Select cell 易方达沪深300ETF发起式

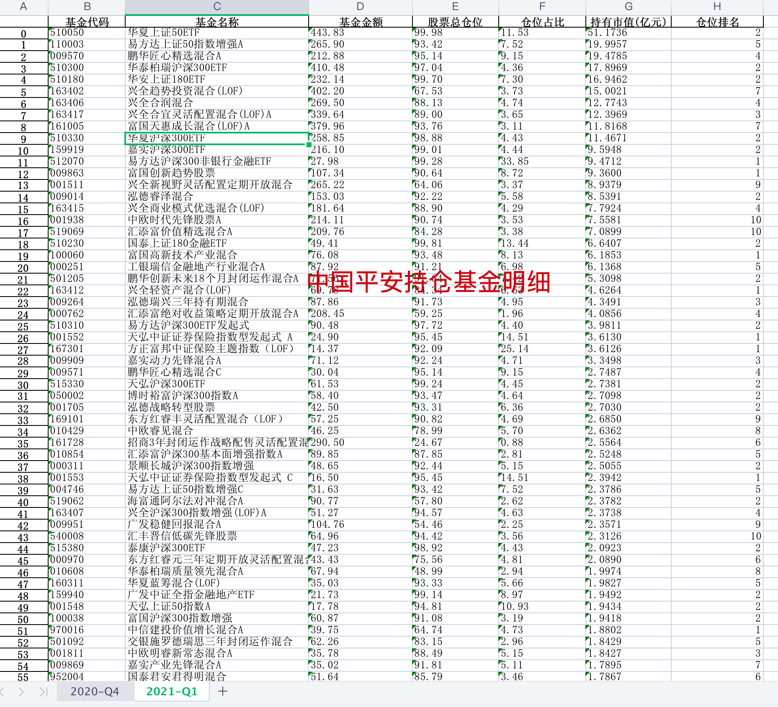click(x=217, y=325)
